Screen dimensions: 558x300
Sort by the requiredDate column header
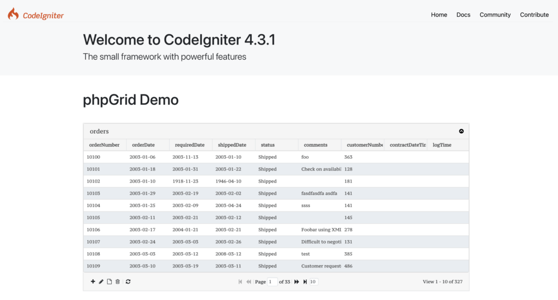click(x=191, y=145)
